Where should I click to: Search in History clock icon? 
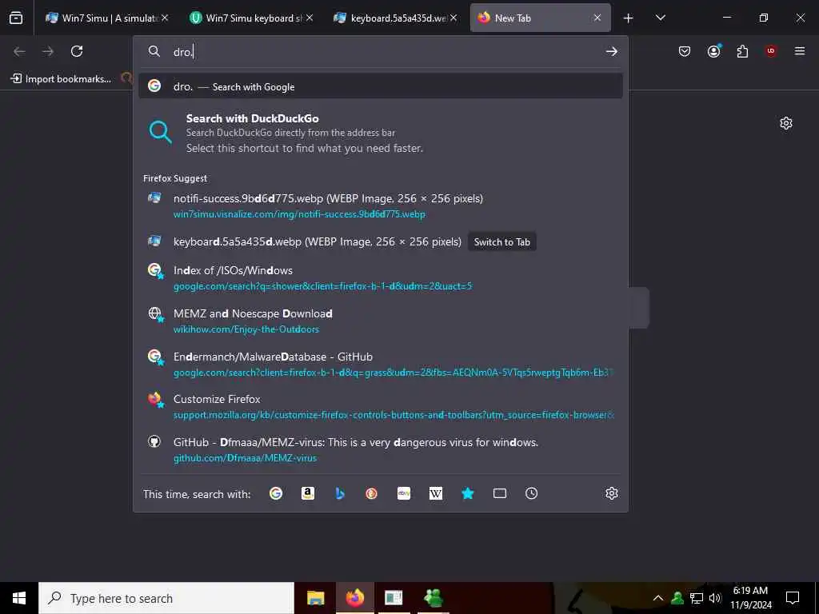point(531,493)
